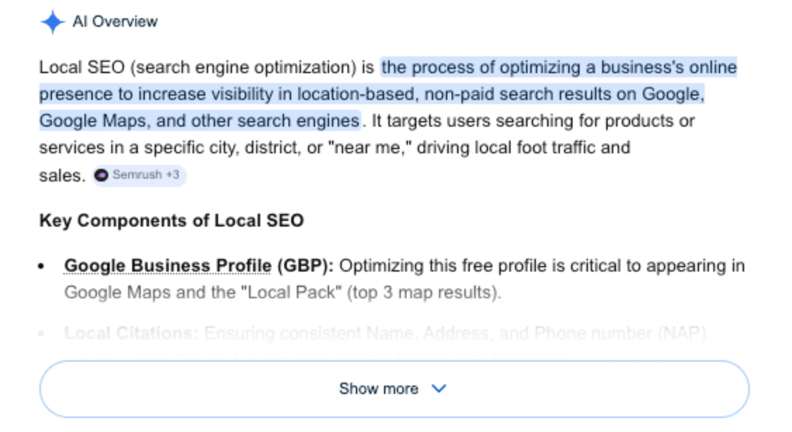This screenshot has width=792, height=432.
Task: Click the word "sales." before the Semrush chip
Action: tap(62, 176)
